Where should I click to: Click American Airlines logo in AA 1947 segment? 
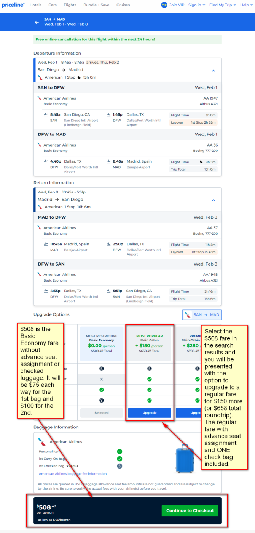click(x=40, y=98)
